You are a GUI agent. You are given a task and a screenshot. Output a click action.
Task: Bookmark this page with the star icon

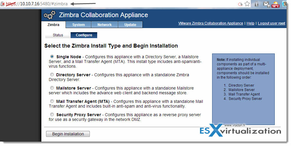[247, 4]
